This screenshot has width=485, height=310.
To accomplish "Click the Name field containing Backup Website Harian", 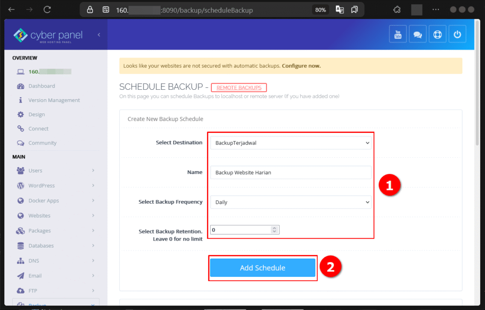I will pos(291,172).
